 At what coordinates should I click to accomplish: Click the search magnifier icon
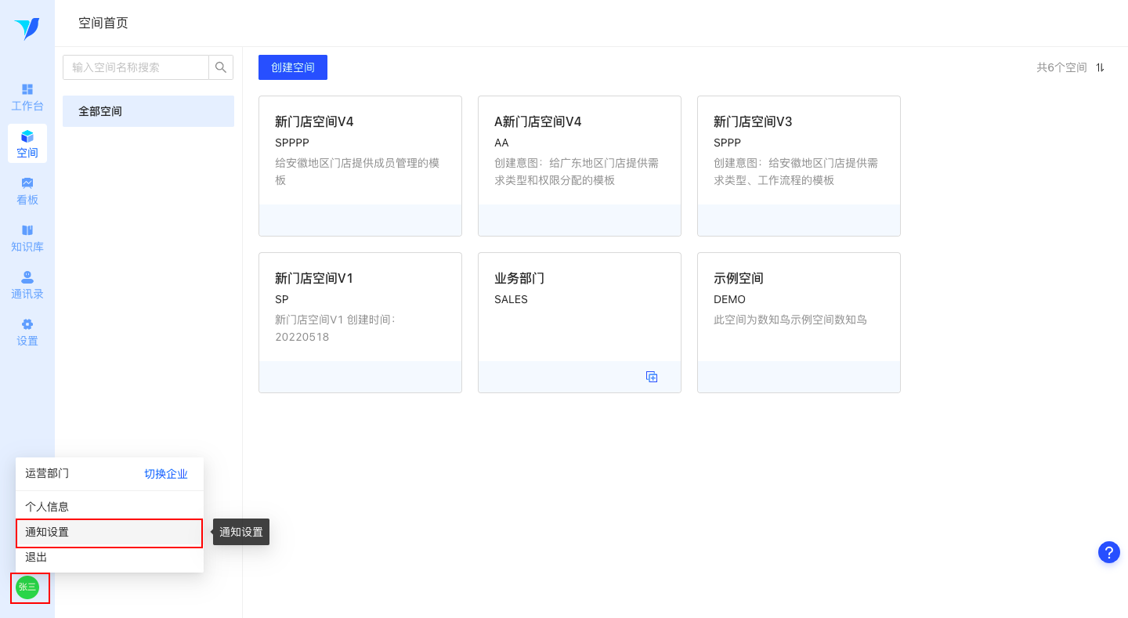coord(221,67)
